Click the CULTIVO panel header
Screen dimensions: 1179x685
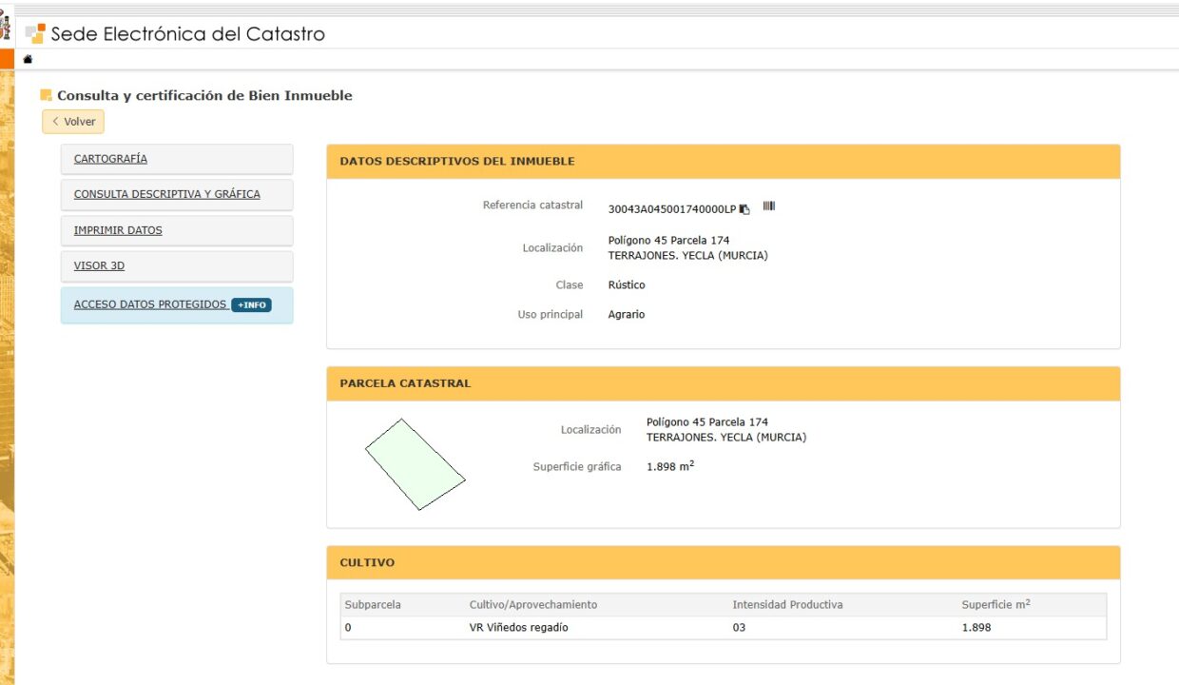point(724,562)
